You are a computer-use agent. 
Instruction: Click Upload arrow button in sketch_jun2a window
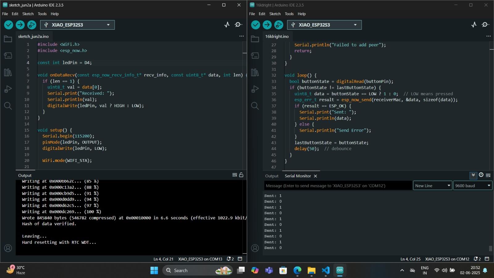click(x=20, y=25)
